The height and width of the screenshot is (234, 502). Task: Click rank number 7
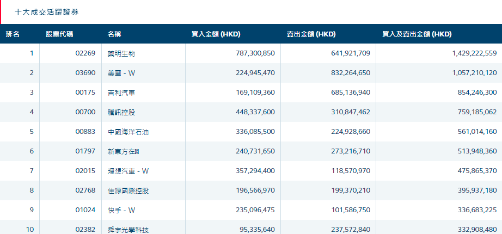32,171
